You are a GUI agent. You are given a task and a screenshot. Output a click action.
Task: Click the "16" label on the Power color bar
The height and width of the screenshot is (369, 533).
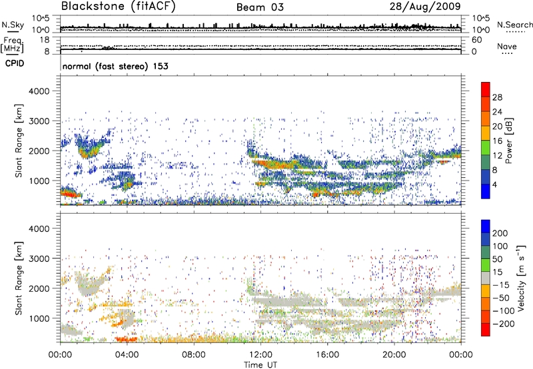[x=497, y=141]
